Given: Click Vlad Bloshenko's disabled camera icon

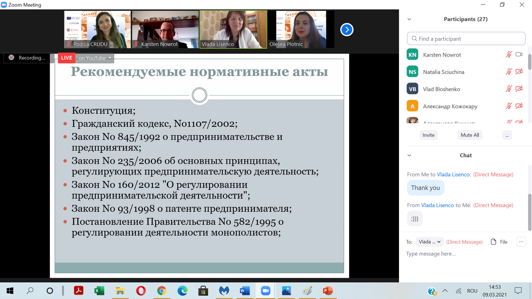Looking at the screenshot, I should coord(519,89).
